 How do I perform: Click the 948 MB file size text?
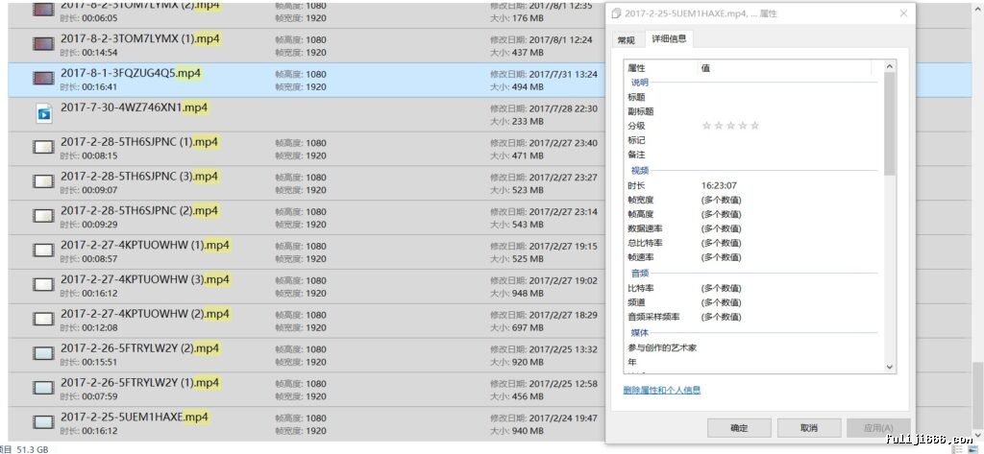pyautogui.click(x=528, y=294)
